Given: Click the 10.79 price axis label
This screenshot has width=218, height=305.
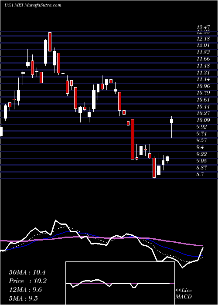Looking at the screenshot, I should (x=203, y=92).
